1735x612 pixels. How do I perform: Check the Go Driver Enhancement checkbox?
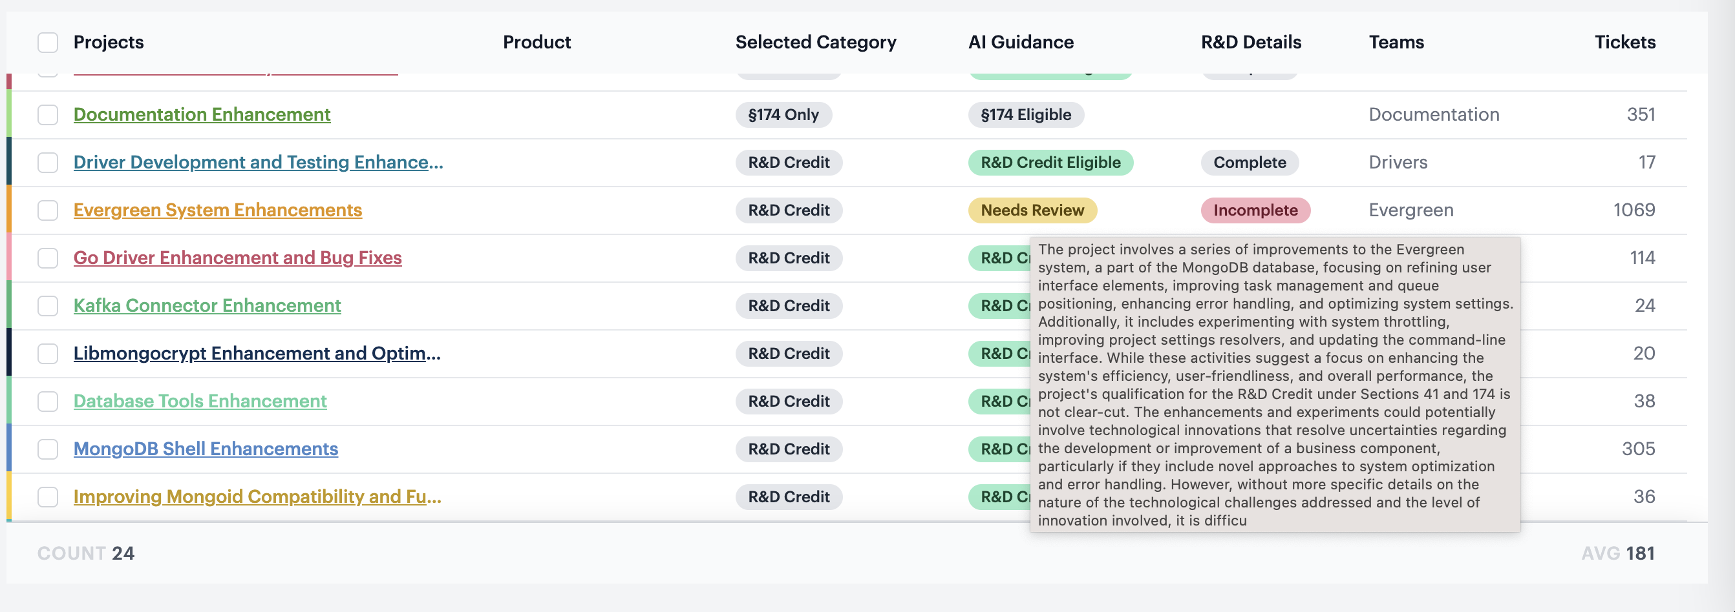[x=48, y=258]
